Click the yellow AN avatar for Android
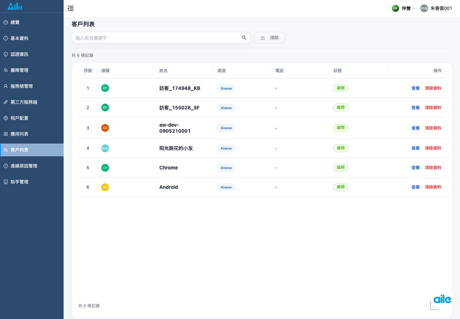The width and height of the screenshot is (460, 319). (105, 187)
